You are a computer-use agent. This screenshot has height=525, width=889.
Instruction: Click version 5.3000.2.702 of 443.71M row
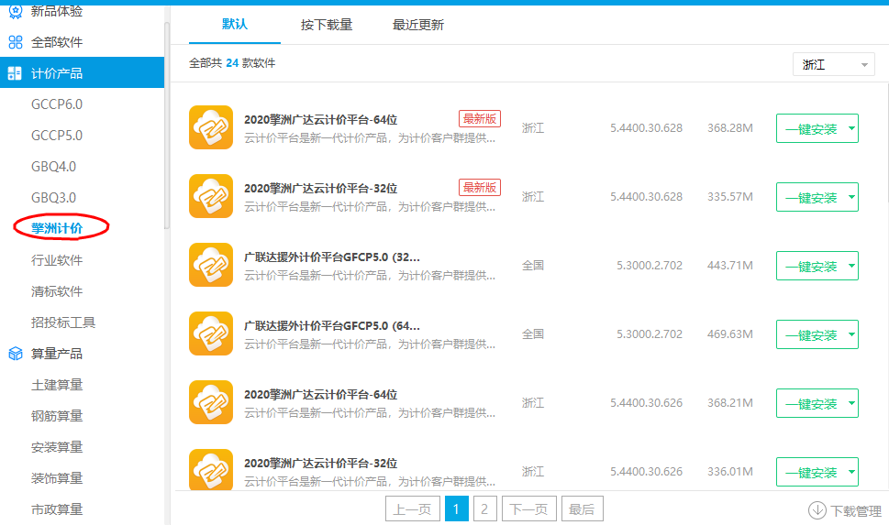[x=650, y=265]
